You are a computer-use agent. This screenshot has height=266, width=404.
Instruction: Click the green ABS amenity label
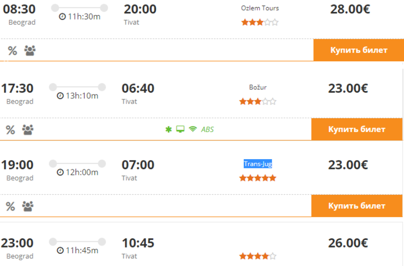coord(207,129)
